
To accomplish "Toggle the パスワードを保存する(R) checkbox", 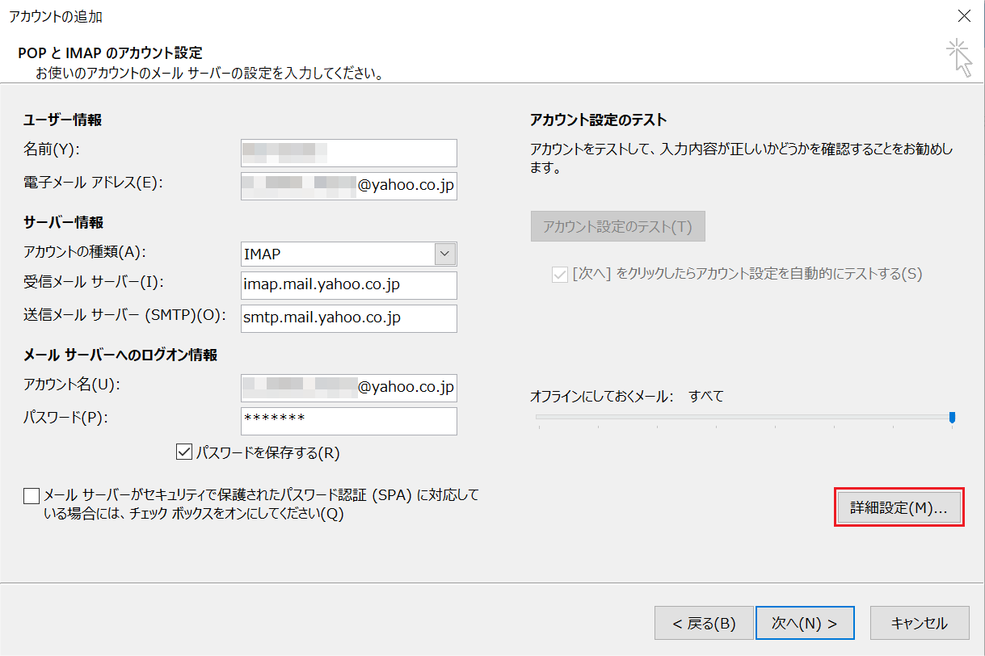I will tap(183, 452).
